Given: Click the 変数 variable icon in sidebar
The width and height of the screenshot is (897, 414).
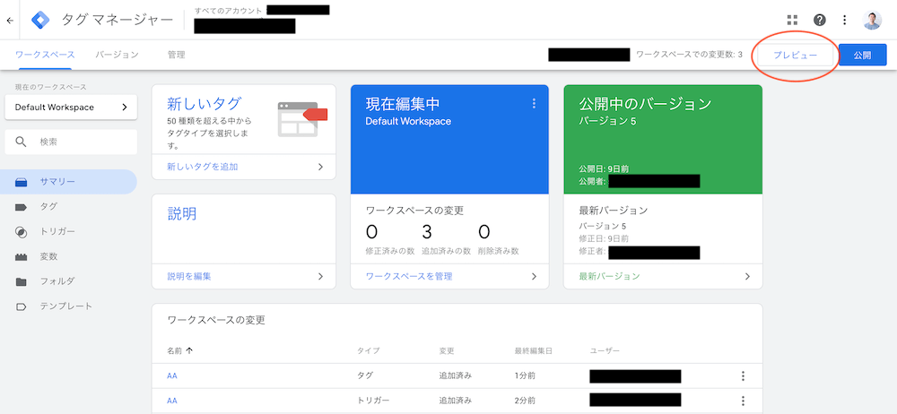Looking at the screenshot, I should pyautogui.click(x=22, y=257).
